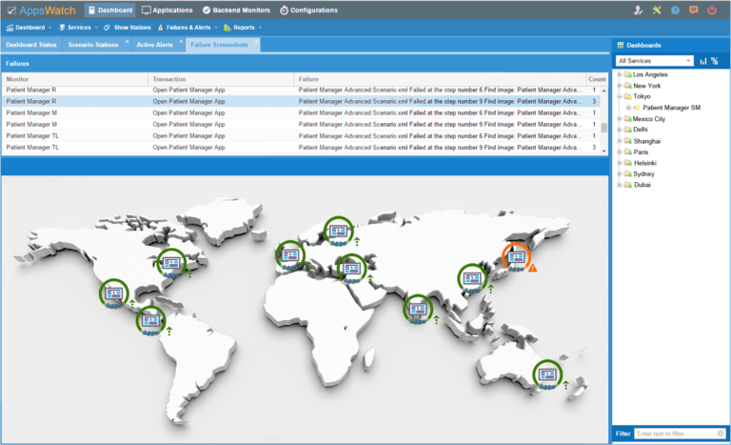This screenshot has width=731, height=445.
Task: Clear the filter text with x icon
Action: 721,434
